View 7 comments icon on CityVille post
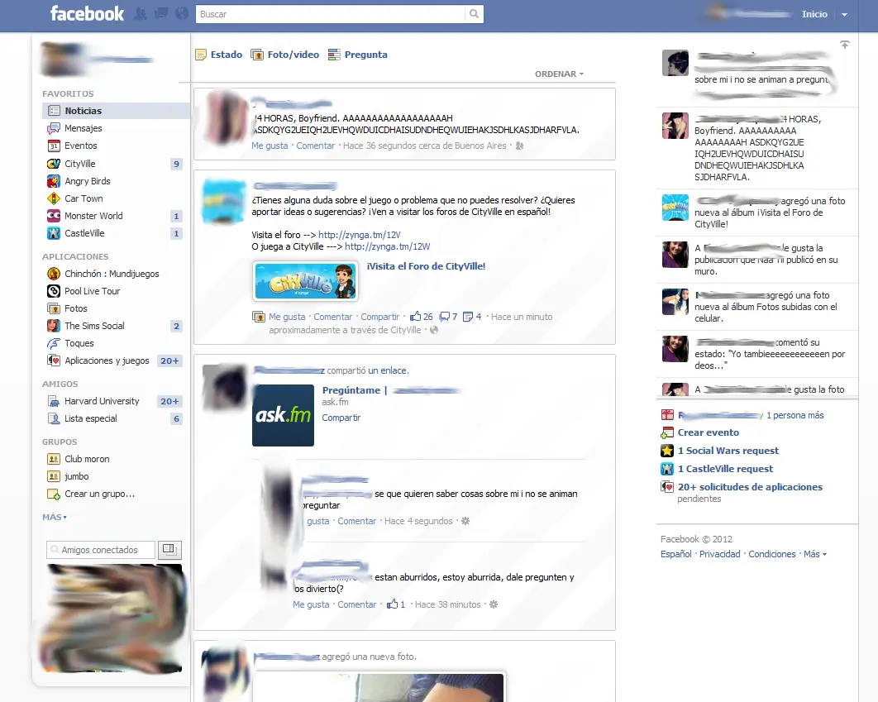 (448, 317)
